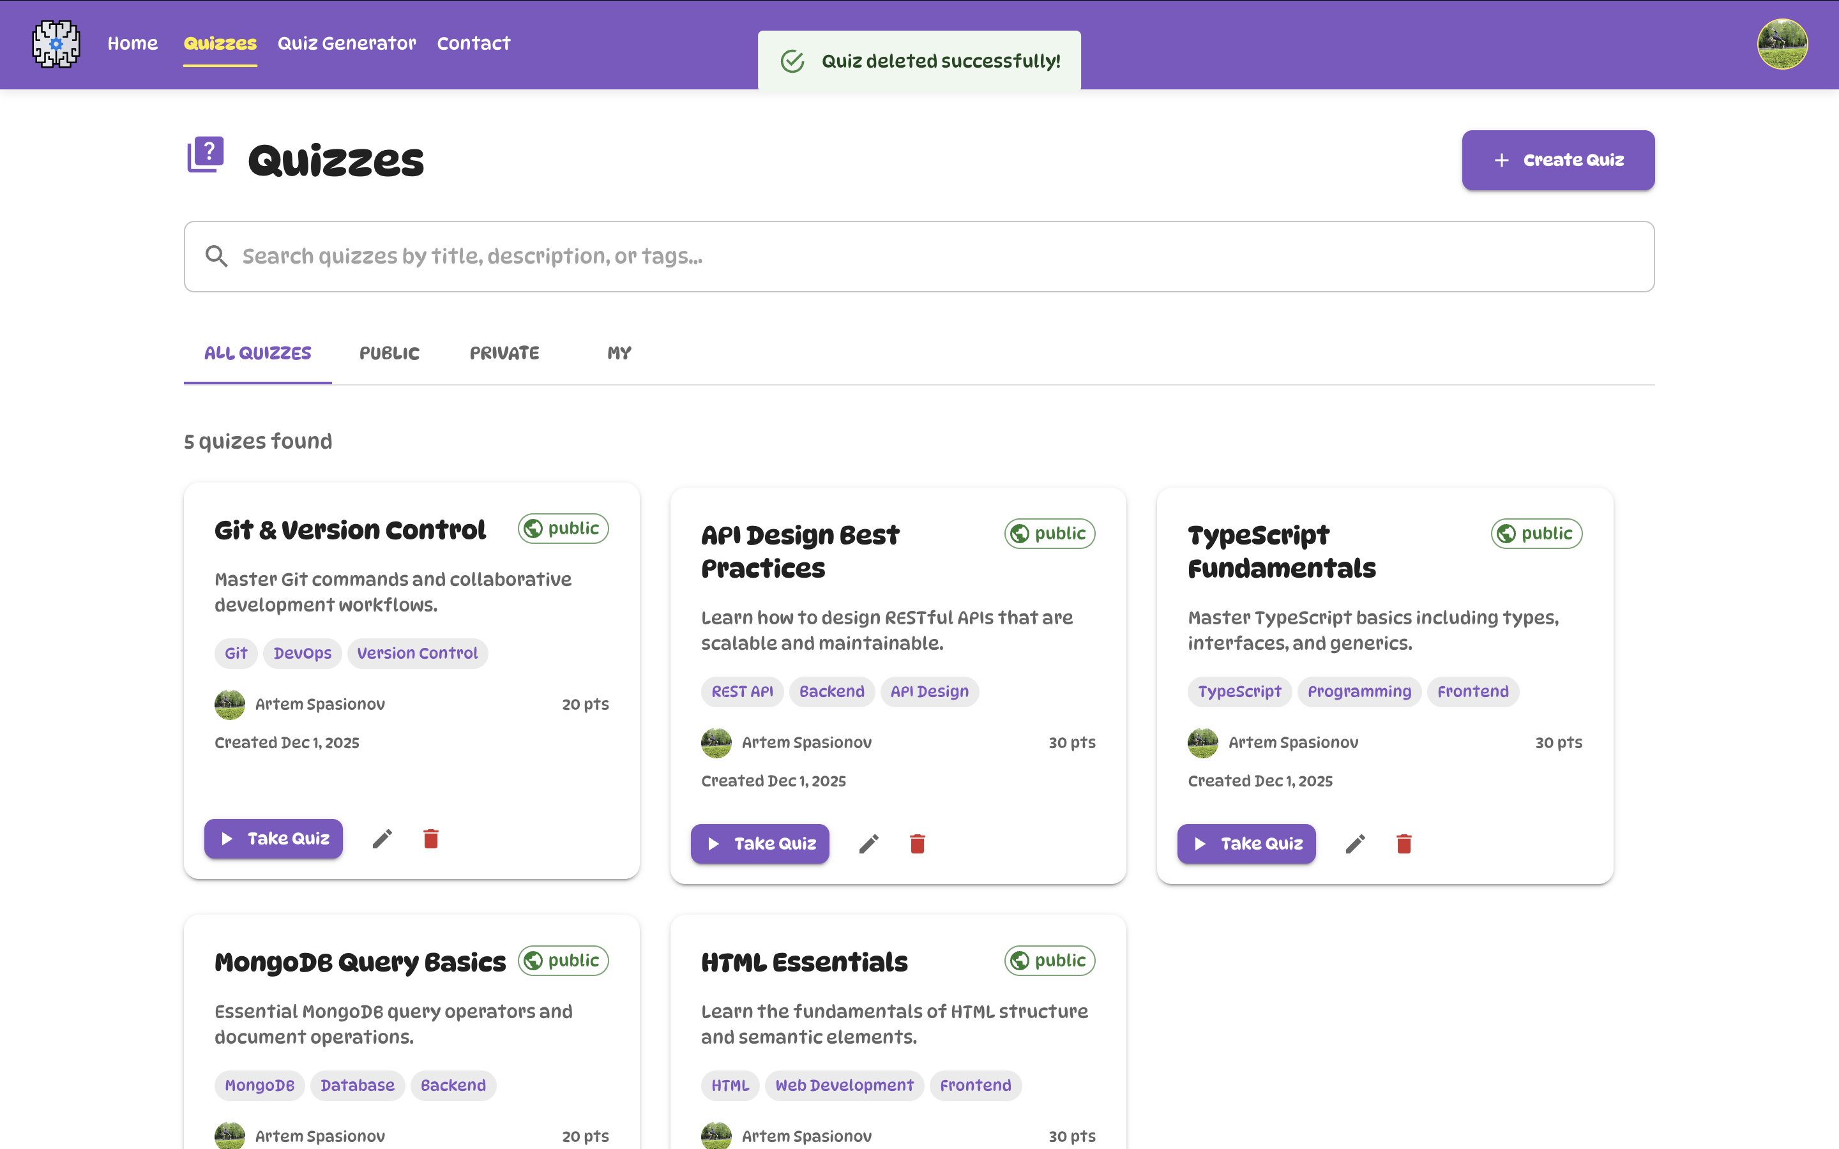Edit the TypeScript Fundamentals quiz
The height and width of the screenshot is (1149, 1839).
pyautogui.click(x=1356, y=843)
